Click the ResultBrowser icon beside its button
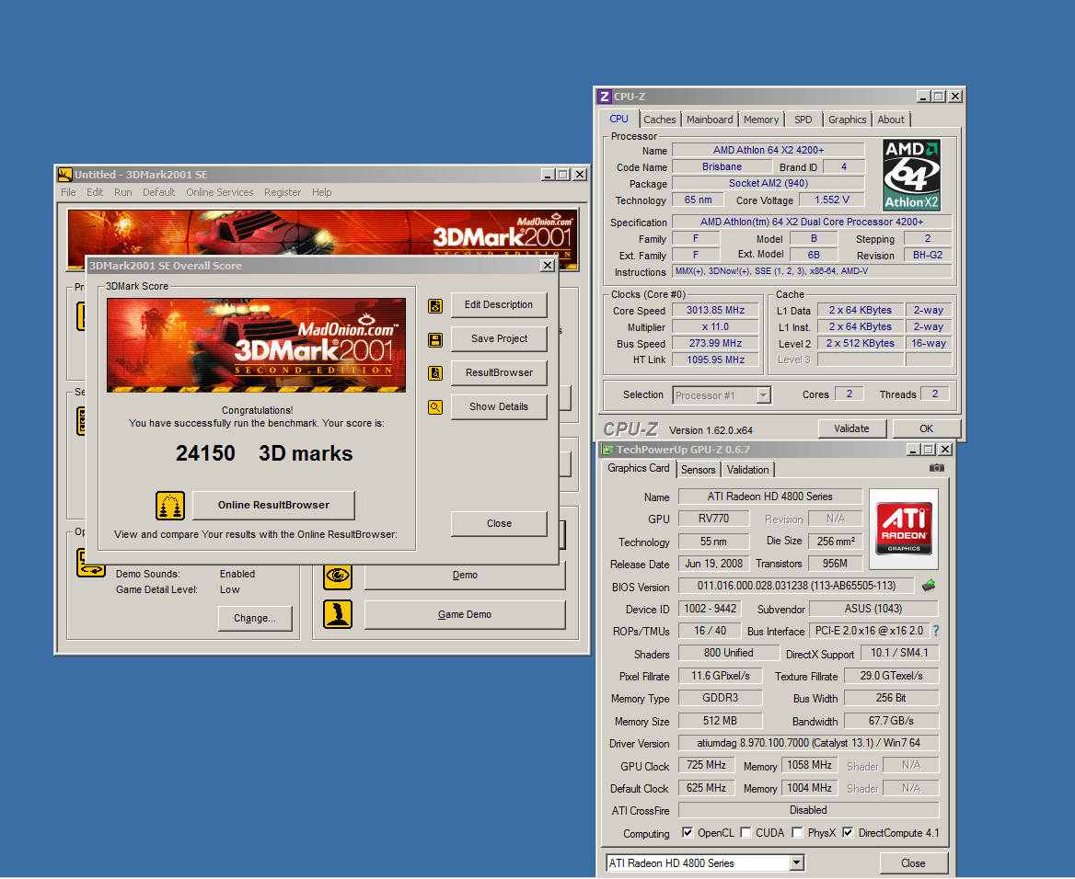This screenshot has height=879, width=1075. click(435, 373)
